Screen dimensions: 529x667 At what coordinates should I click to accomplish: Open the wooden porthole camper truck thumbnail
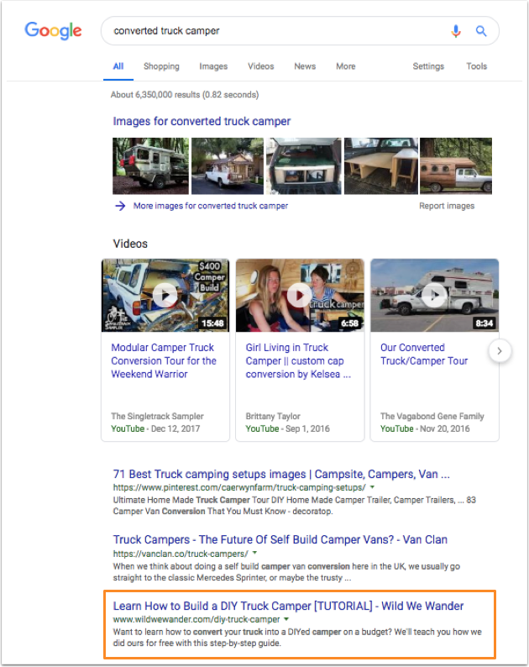(456, 165)
